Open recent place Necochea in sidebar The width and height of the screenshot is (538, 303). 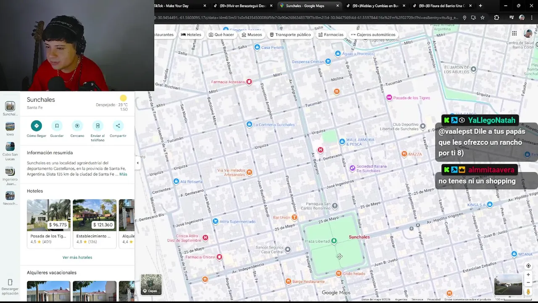click(10, 198)
